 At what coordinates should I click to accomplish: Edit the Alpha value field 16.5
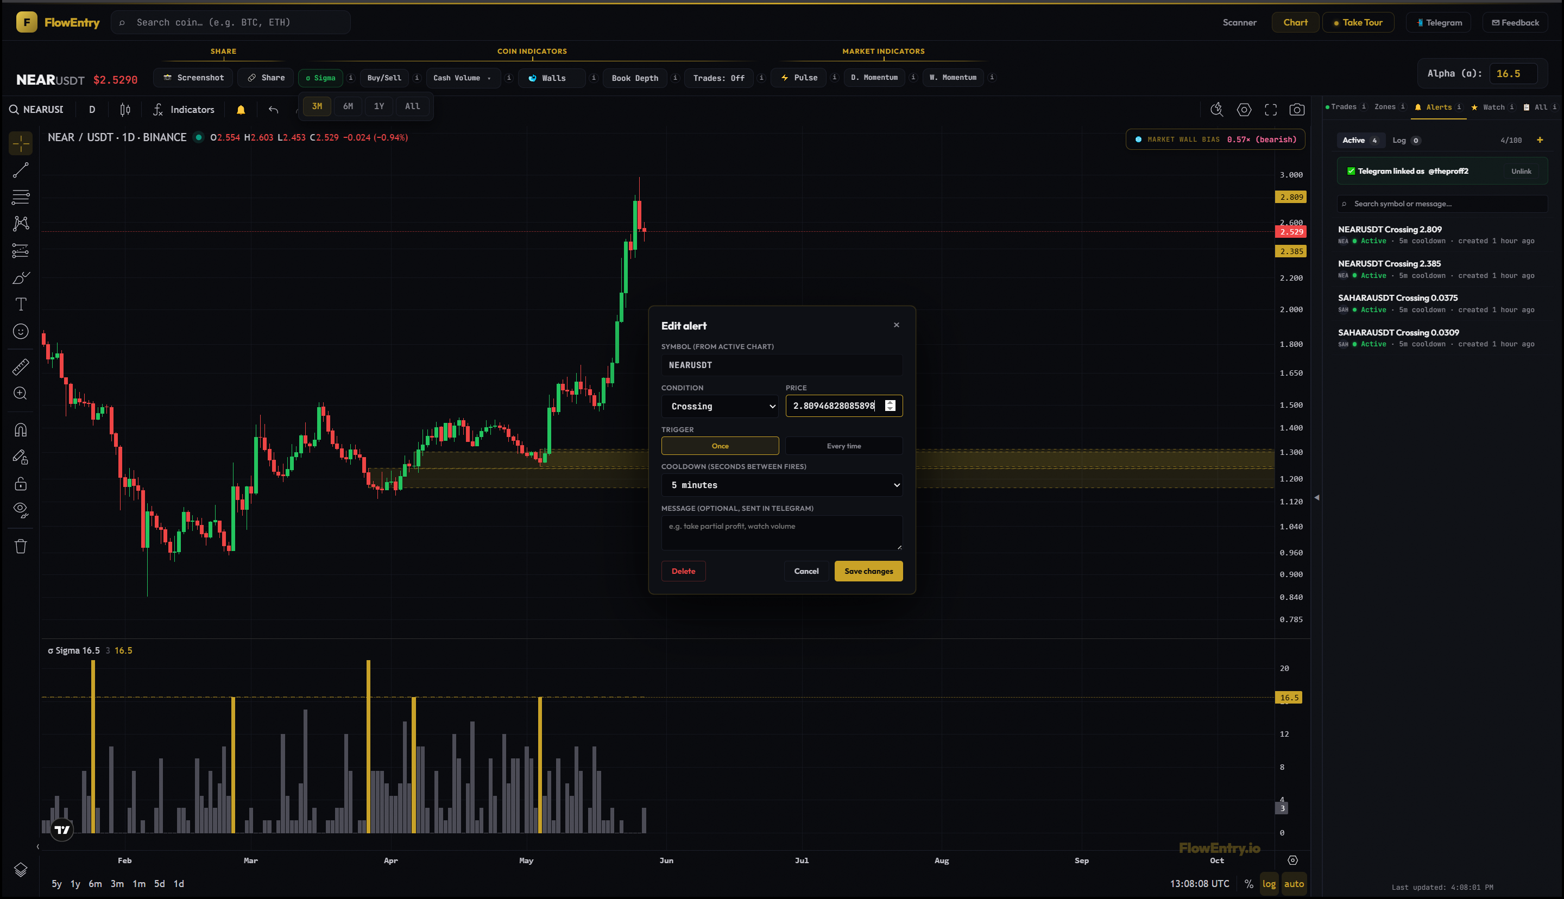click(x=1513, y=73)
